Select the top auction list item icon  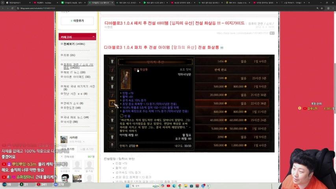[x=112, y=61]
